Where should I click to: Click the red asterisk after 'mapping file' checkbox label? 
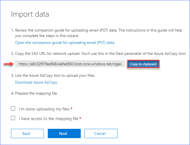pyautogui.click(x=80, y=118)
